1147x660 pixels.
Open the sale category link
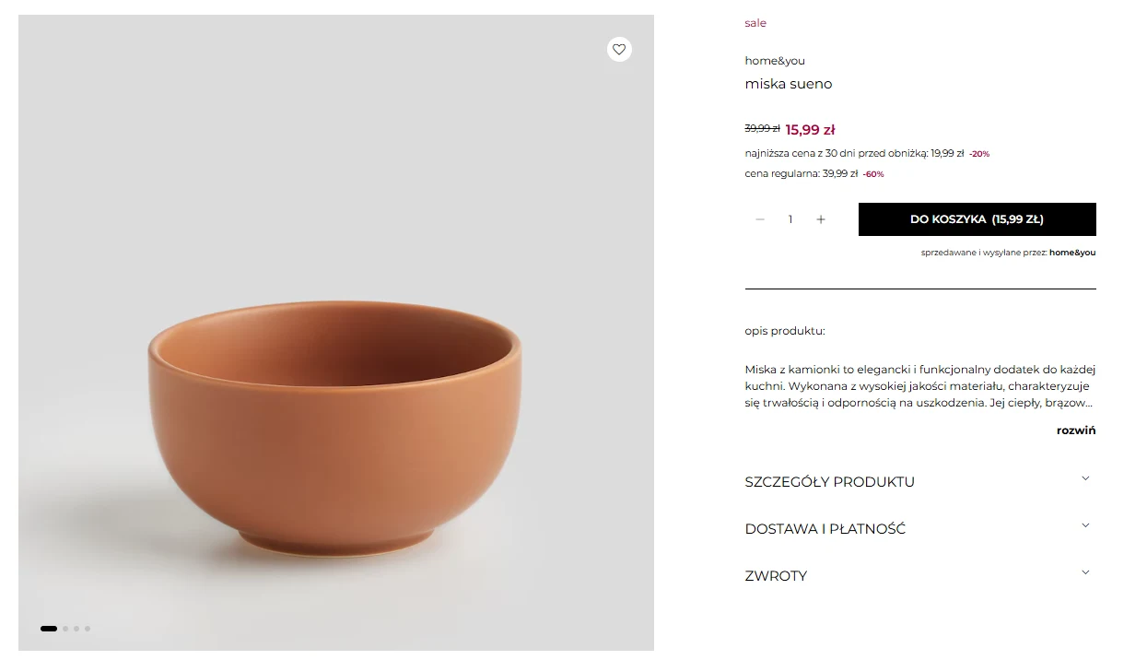(755, 22)
